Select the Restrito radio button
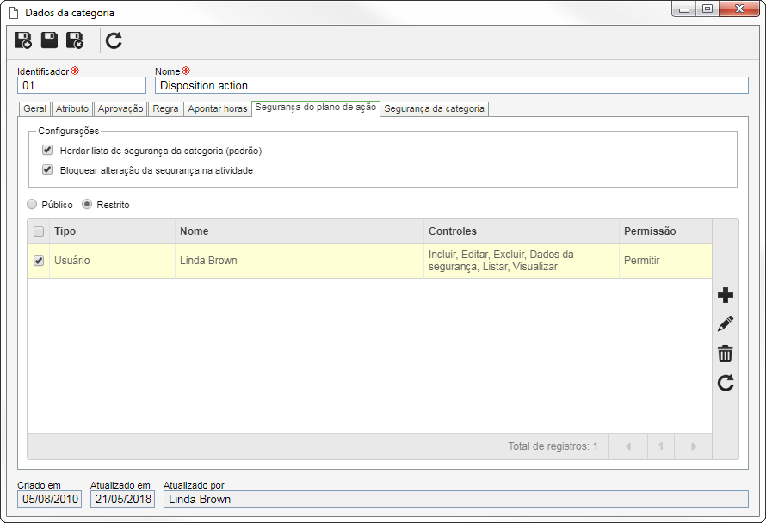The width and height of the screenshot is (766, 523). (x=87, y=204)
